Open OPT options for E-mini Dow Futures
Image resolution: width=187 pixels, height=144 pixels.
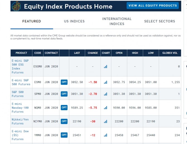pos(64,135)
